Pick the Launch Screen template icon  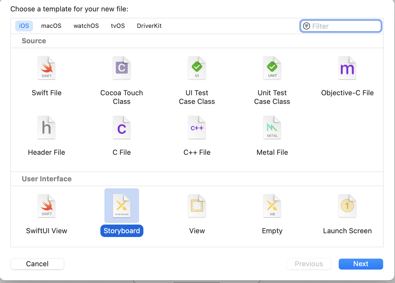click(x=347, y=206)
